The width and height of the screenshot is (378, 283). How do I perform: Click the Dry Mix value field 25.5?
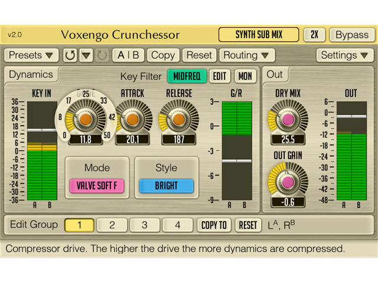point(288,140)
